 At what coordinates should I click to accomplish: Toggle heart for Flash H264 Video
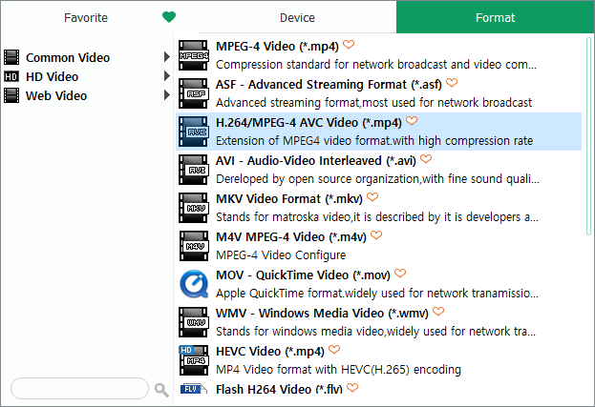tap(352, 388)
